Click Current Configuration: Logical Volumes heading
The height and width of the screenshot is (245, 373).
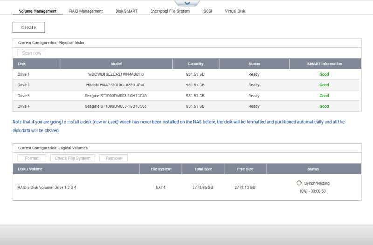tap(53, 148)
